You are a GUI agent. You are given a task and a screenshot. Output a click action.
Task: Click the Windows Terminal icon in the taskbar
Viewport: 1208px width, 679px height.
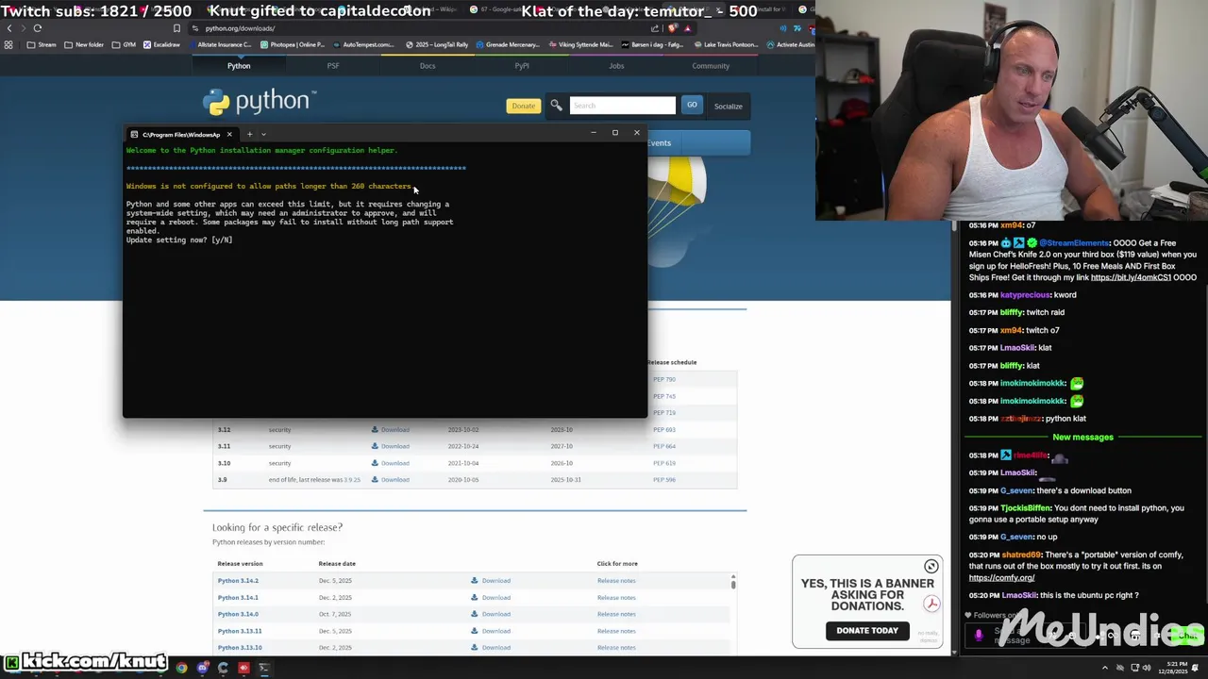point(264,669)
